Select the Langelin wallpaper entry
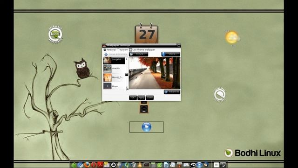This screenshot has width=298, height=168. pos(114,60)
